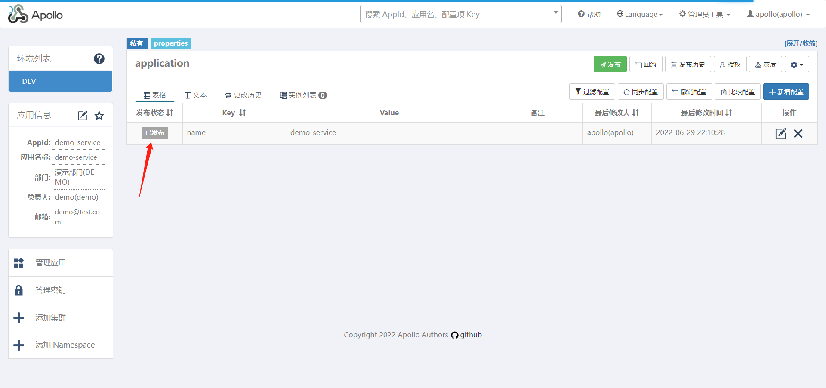Click the help question mark beside 环境列表
Viewport: 826px width, 388px height.
click(99, 59)
